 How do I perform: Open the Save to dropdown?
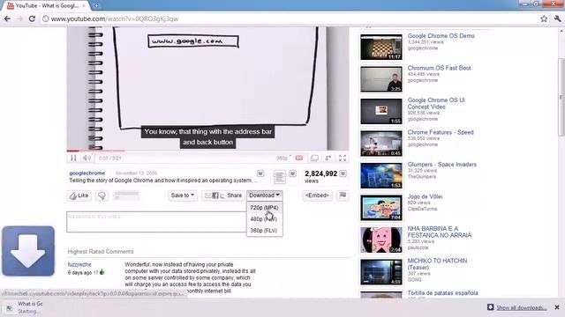[183, 195]
